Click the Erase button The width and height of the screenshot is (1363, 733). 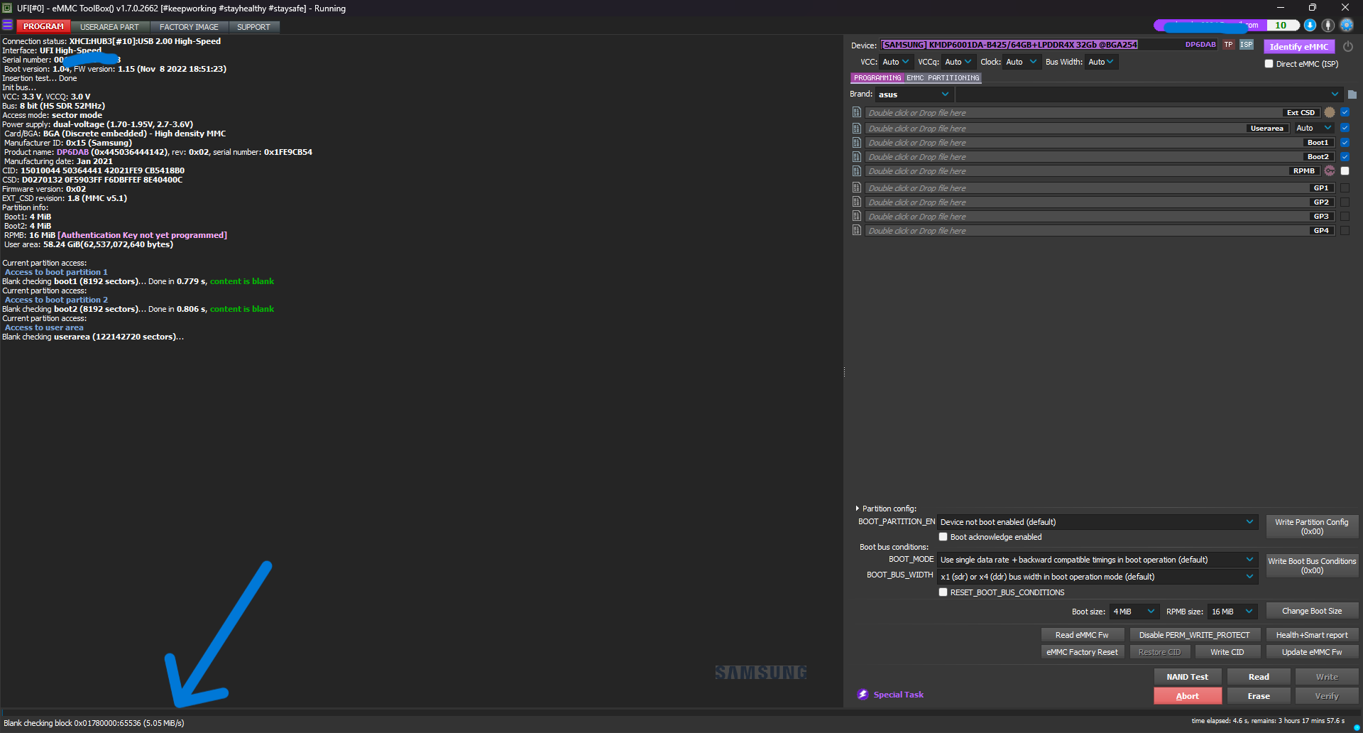(x=1259, y=696)
